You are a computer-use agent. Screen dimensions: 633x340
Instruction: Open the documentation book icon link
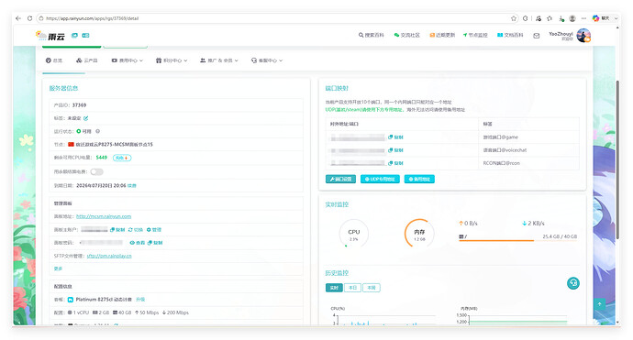click(510, 35)
